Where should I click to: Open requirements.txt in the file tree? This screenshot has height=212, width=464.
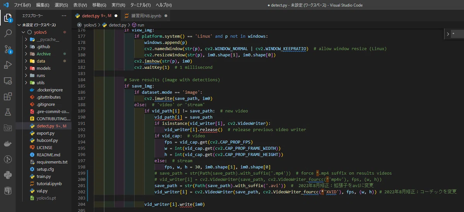point(52,162)
